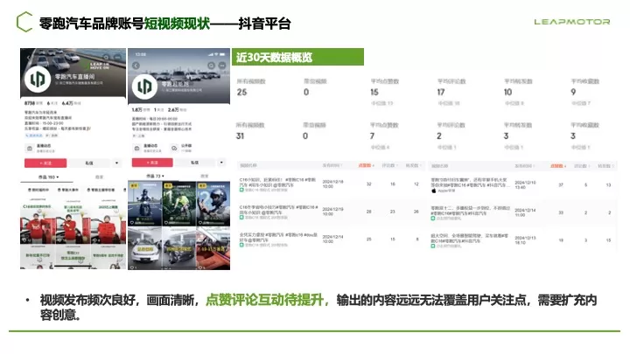Open the 公开群 group chat icon
The width and height of the screenshot is (630, 354).
tap(174, 148)
